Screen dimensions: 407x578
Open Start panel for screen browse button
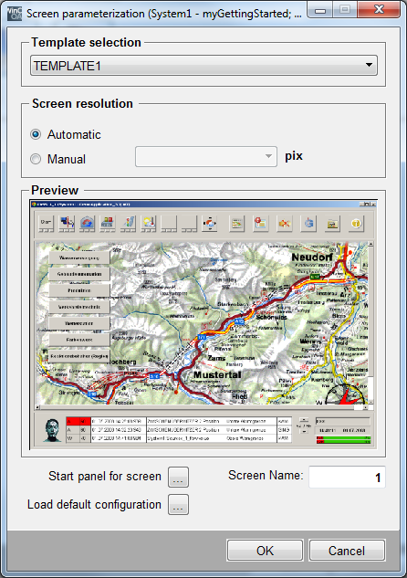click(x=178, y=477)
